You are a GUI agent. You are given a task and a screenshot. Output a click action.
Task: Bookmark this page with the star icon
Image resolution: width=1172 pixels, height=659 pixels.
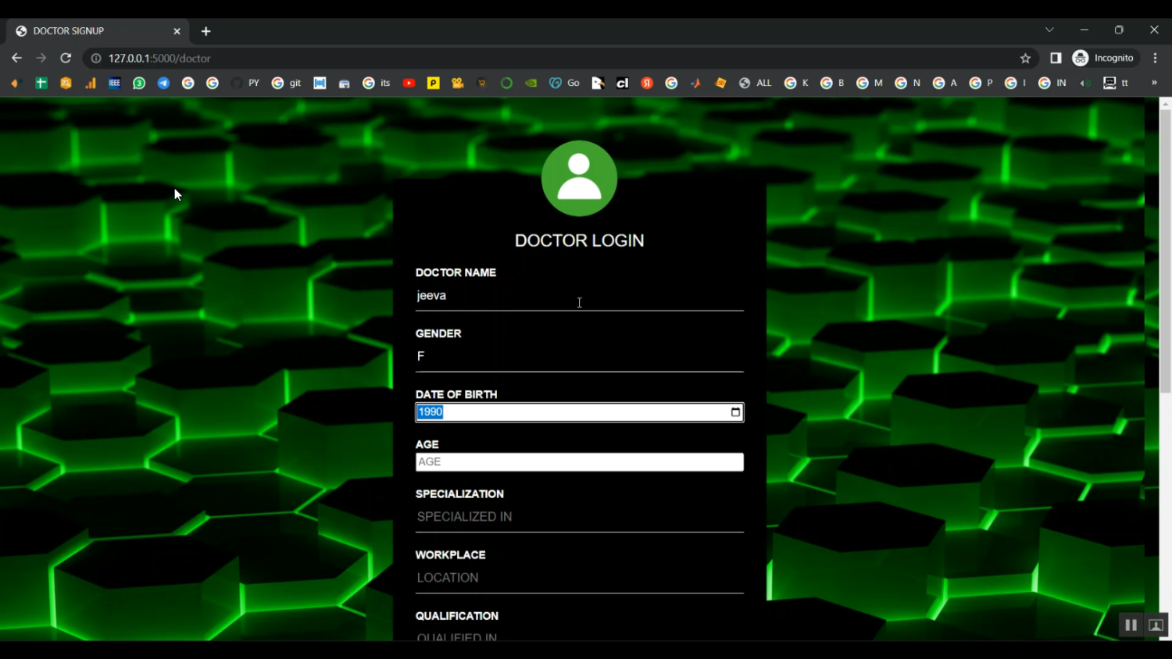1025,59
